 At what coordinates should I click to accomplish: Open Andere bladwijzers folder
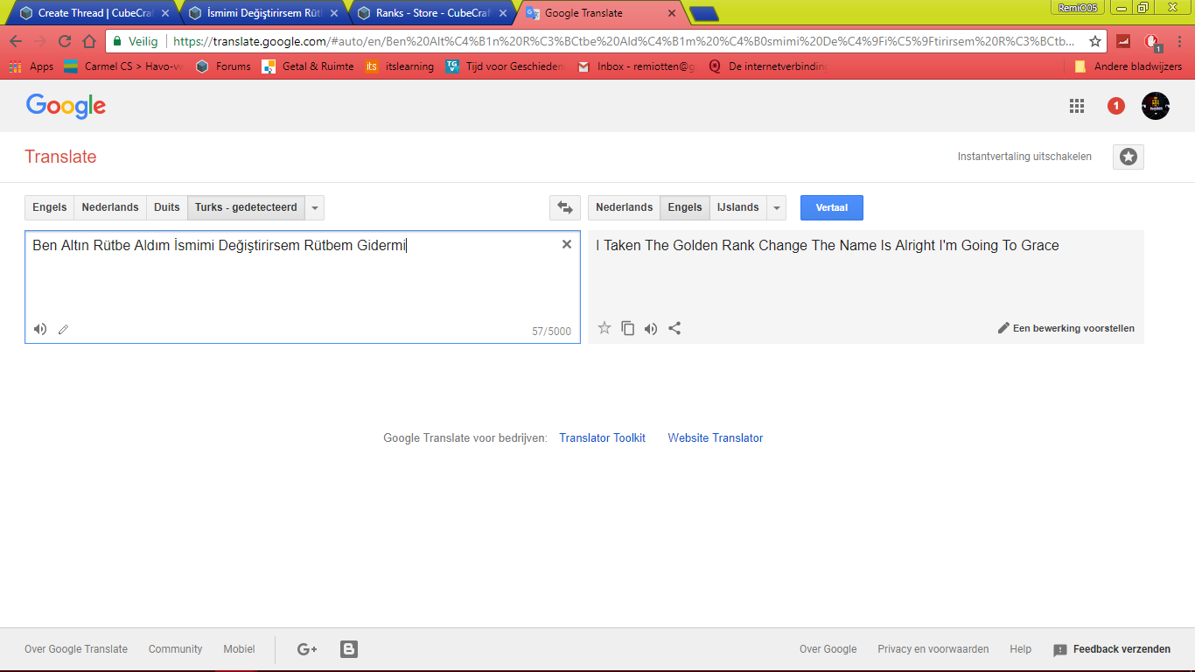pos(1128,66)
